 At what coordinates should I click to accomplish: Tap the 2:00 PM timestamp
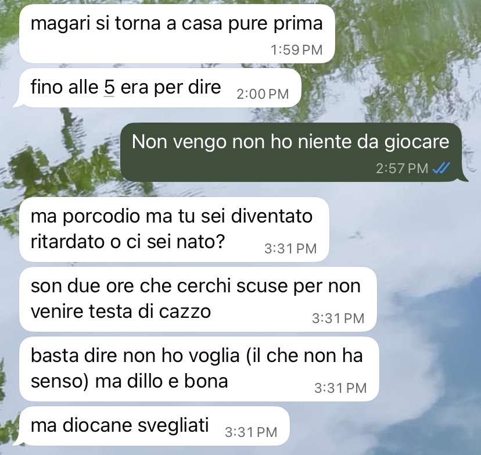pos(263,94)
